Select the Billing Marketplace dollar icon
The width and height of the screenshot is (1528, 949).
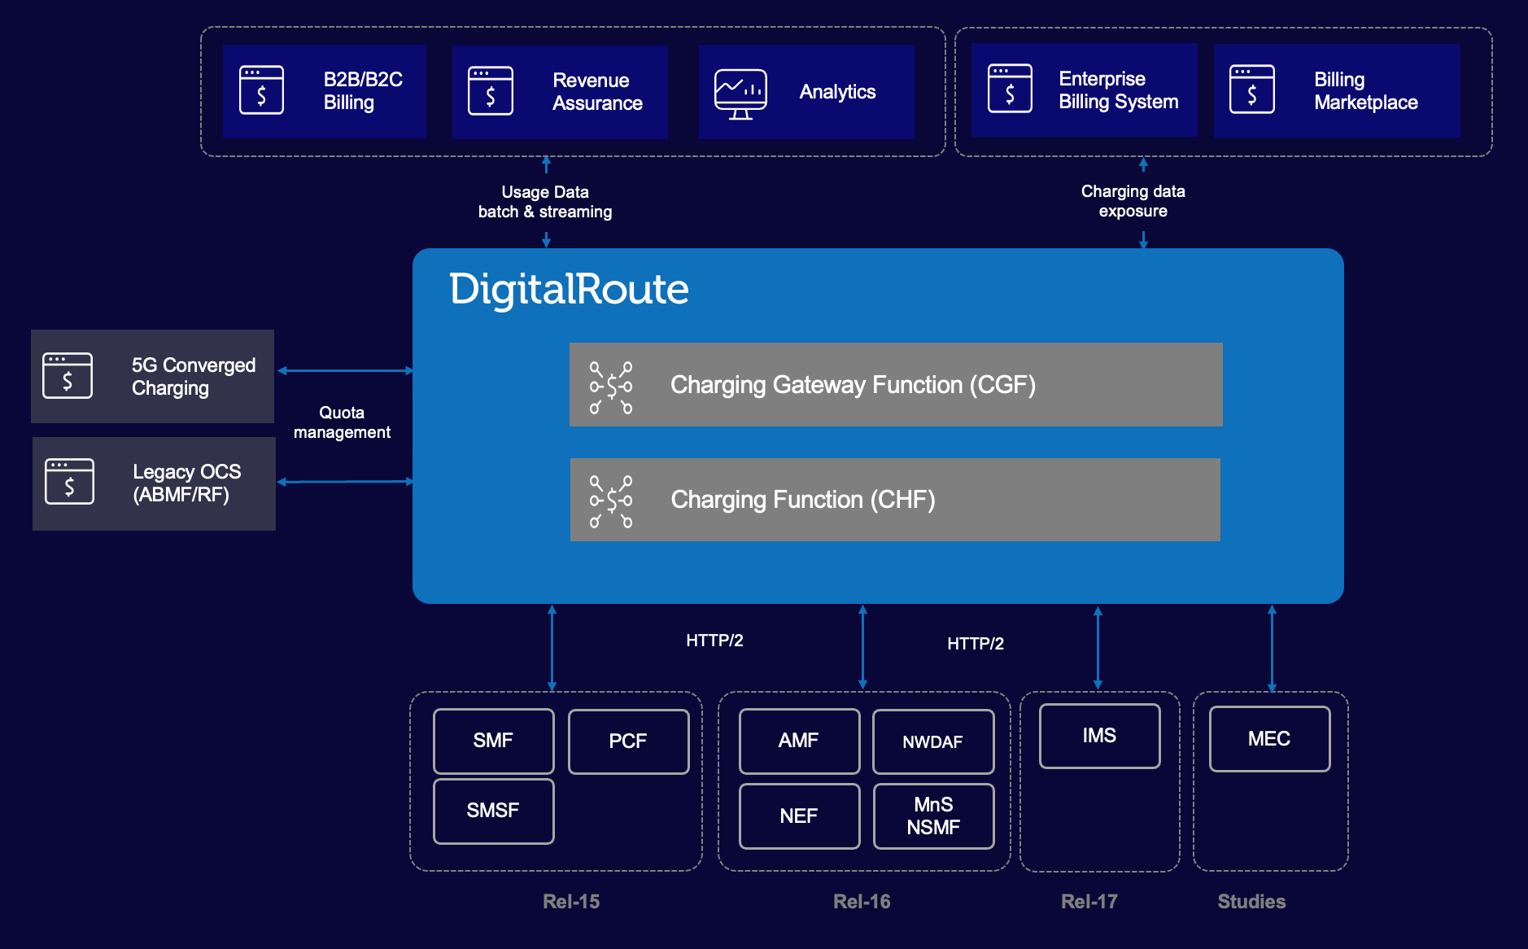click(x=1251, y=90)
